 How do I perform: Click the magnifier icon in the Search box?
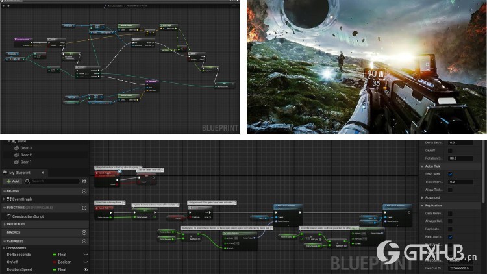tap(28, 181)
